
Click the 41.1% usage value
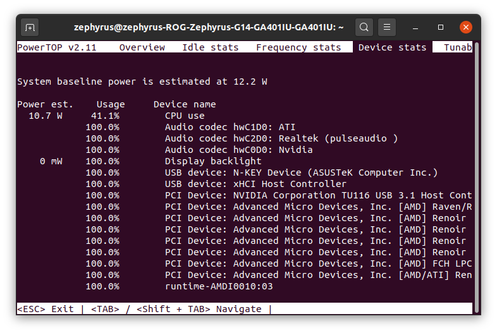[105, 116]
